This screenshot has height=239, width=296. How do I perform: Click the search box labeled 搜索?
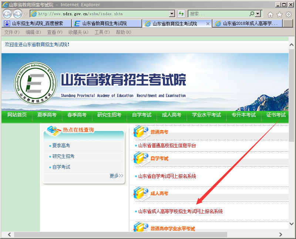point(219,14)
